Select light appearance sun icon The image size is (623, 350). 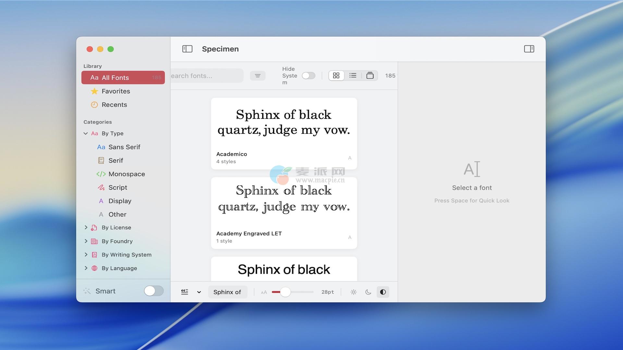(354, 292)
